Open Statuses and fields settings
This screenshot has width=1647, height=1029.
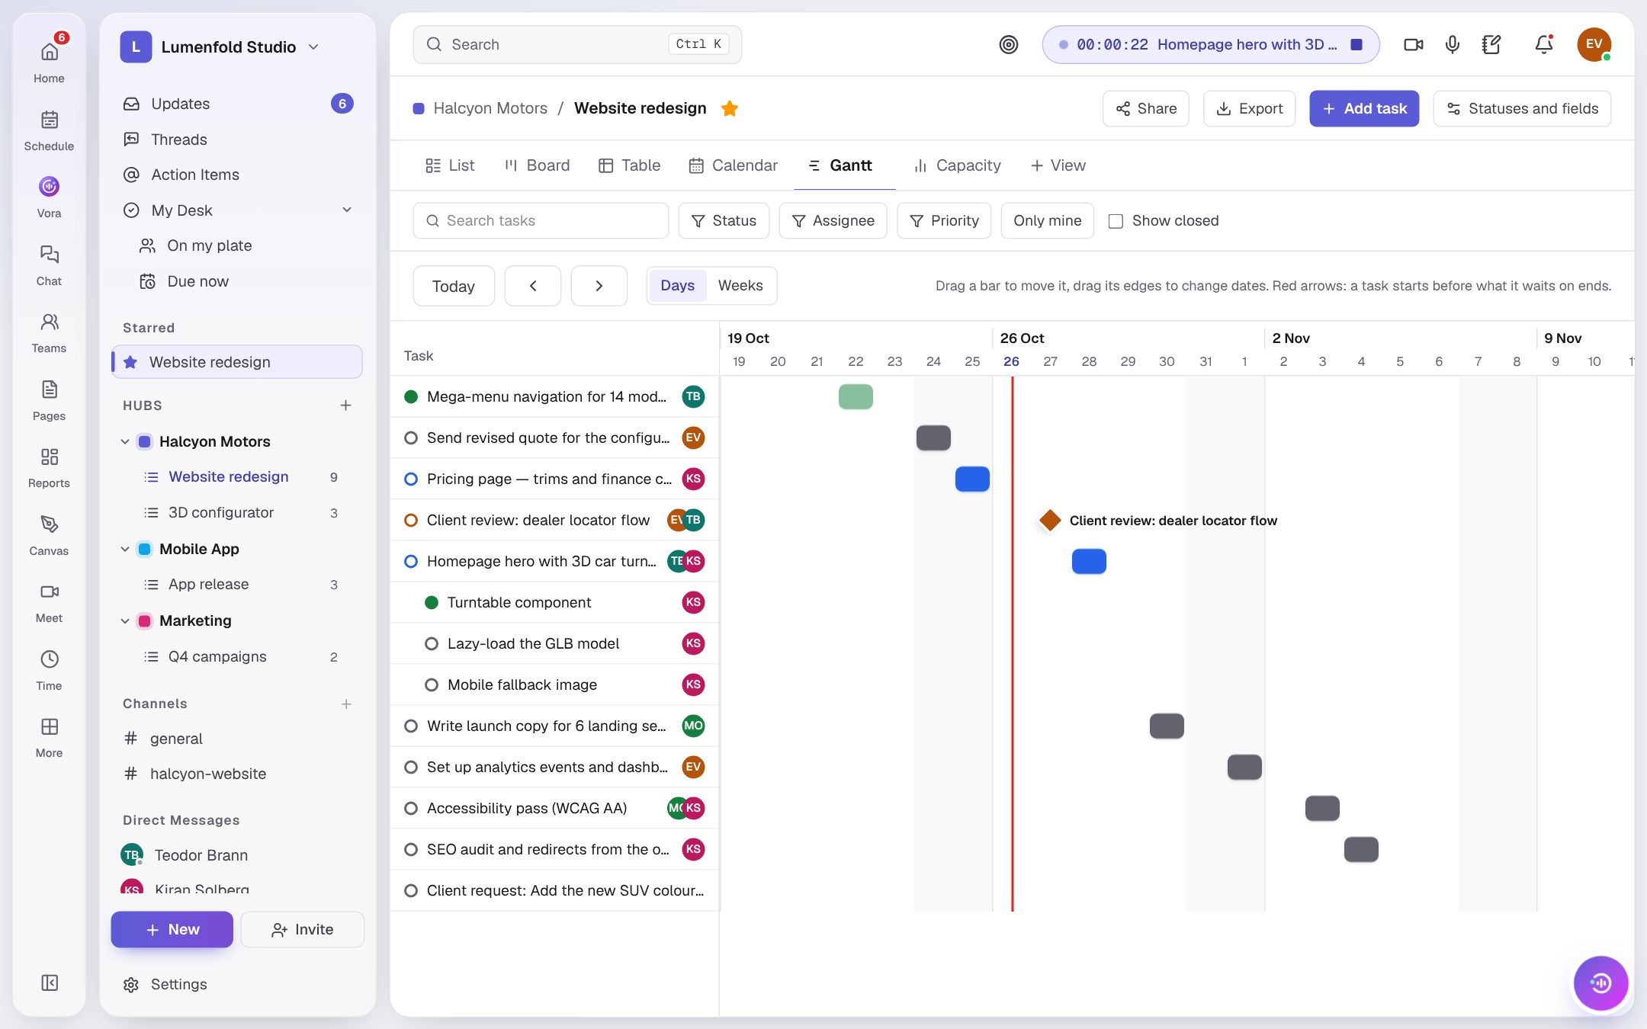coord(1522,108)
